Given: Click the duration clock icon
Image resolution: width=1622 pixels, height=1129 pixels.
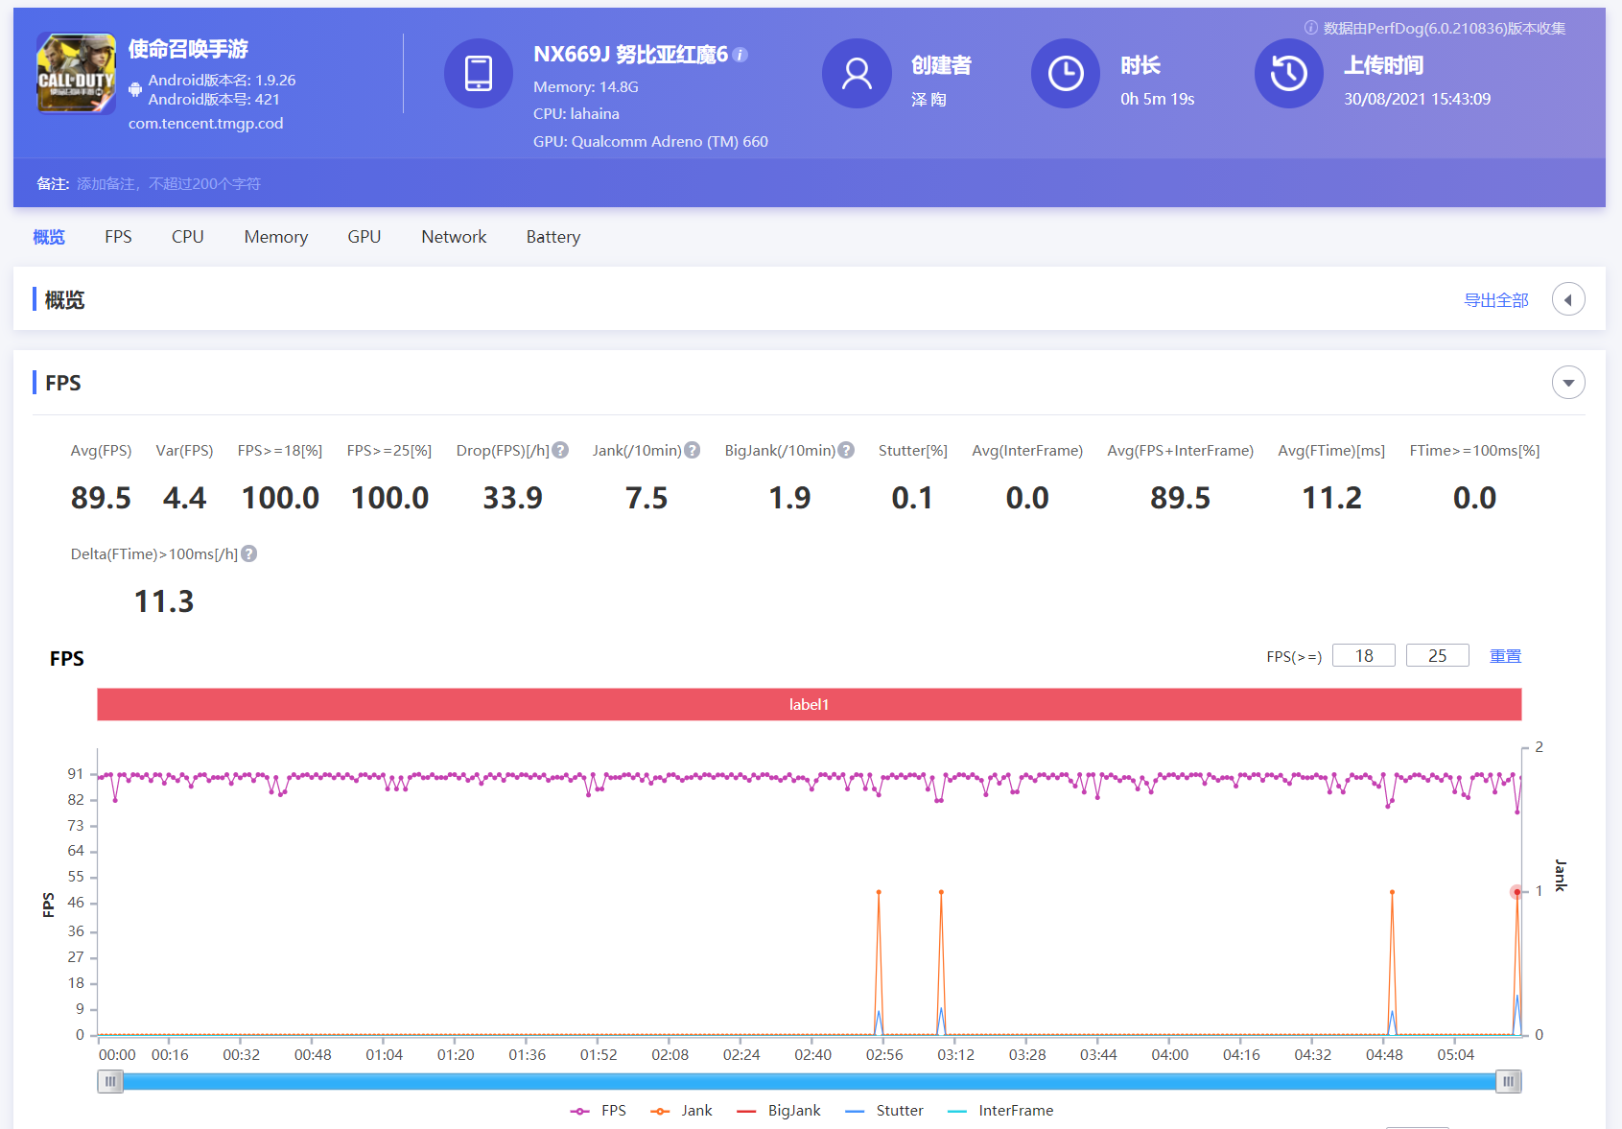Looking at the screenshot, I should [1066, 73].
